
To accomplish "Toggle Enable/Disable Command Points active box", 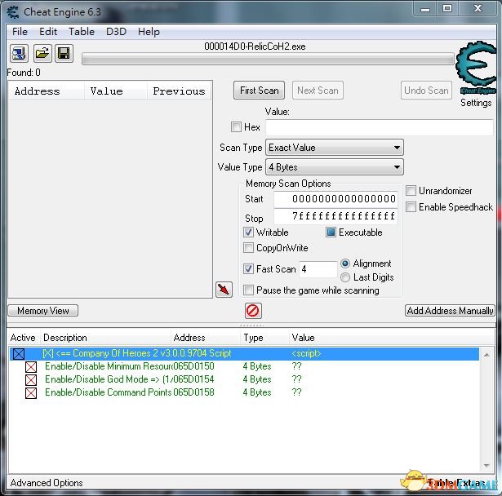I will [x=31, y=393].
